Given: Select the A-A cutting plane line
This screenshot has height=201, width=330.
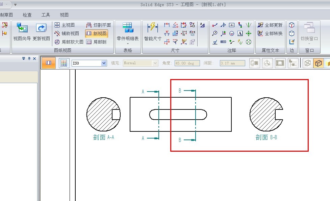Looking at the screenshot, I should click(x=159, y=115).
